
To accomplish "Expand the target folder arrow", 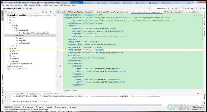I will coord(8,48).
